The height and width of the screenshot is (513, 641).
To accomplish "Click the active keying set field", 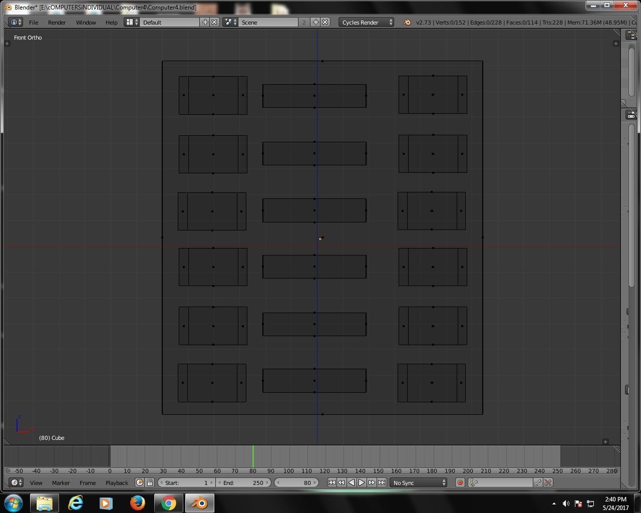I will click(506, 482).
